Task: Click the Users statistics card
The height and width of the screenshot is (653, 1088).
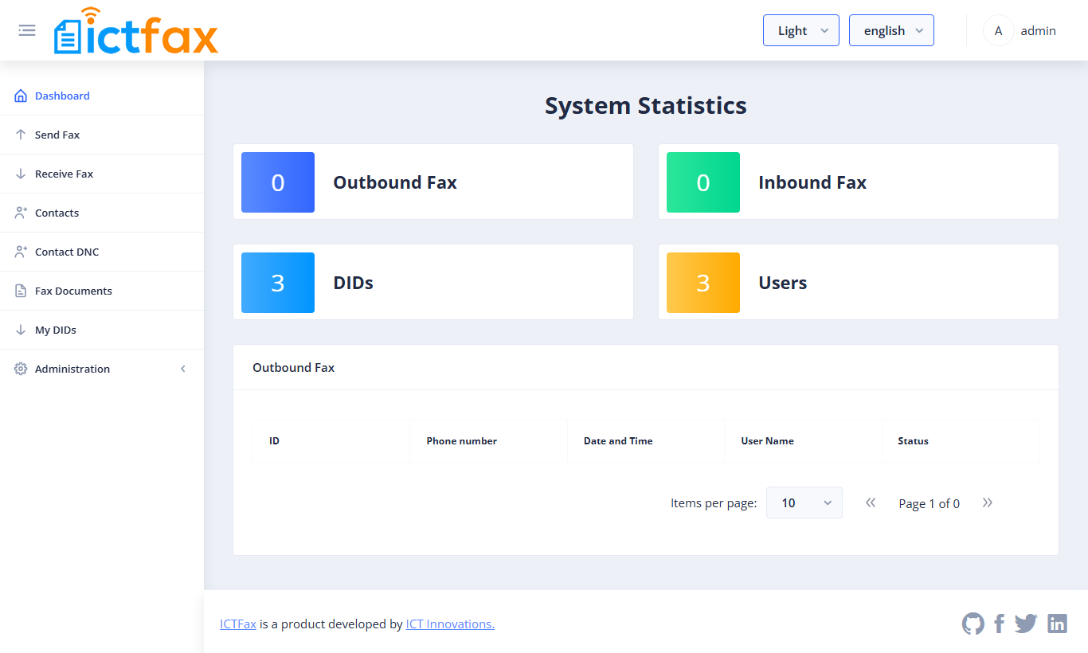Action: coord(859,282)
